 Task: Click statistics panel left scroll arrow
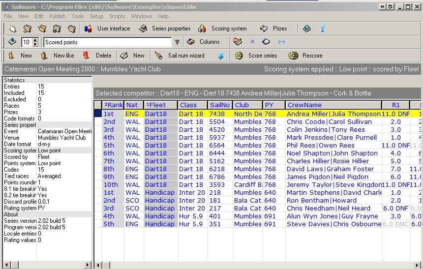pyautogui.click(x=6, y=265)
